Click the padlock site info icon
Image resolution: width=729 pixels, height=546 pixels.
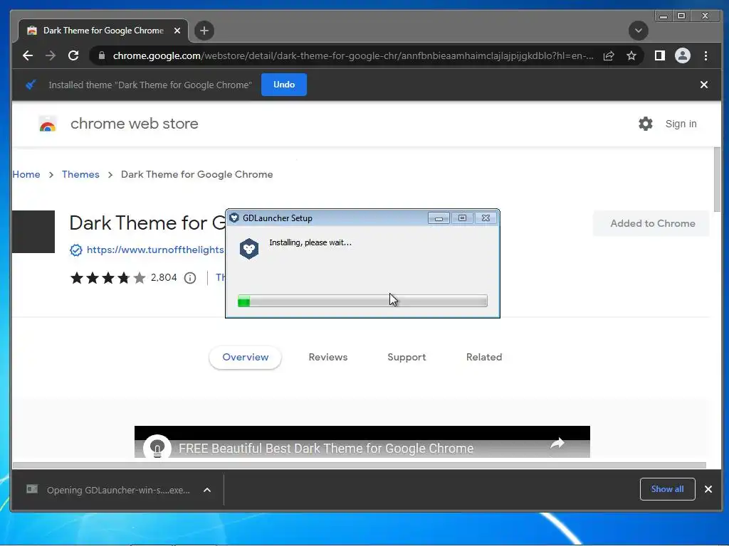102,55
